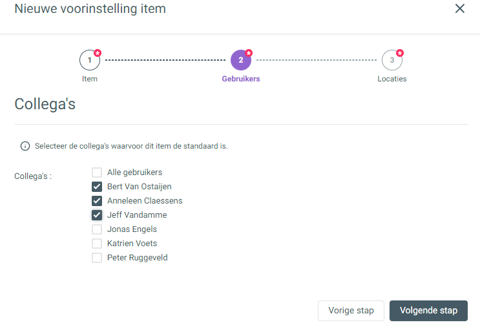This screenshot has height=325, width=480.
Task: Click the red asterisk badge on step 1
Action: (x=98, y=53)
